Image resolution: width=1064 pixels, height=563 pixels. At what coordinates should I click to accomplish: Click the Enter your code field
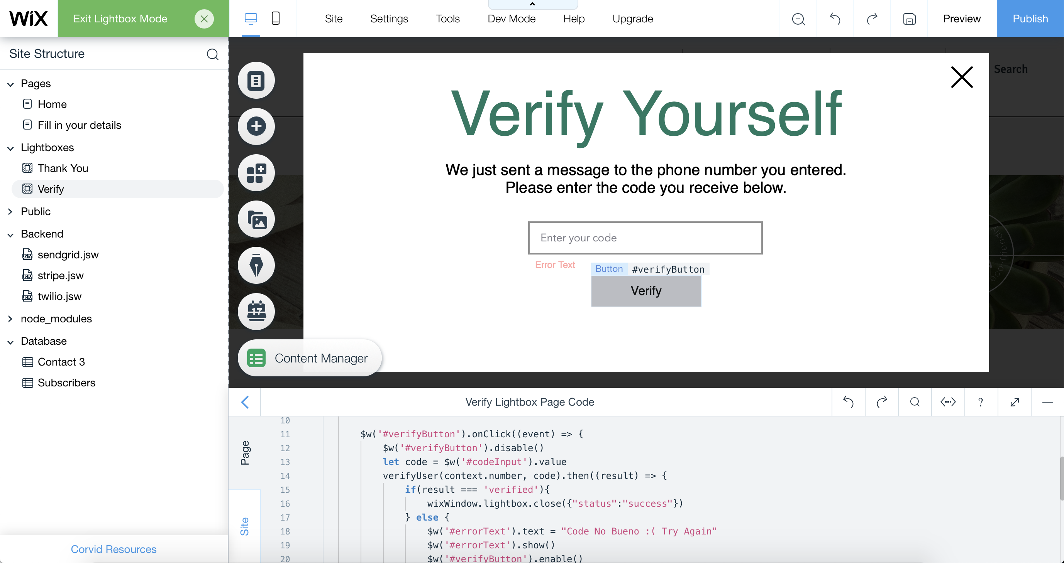645,238
